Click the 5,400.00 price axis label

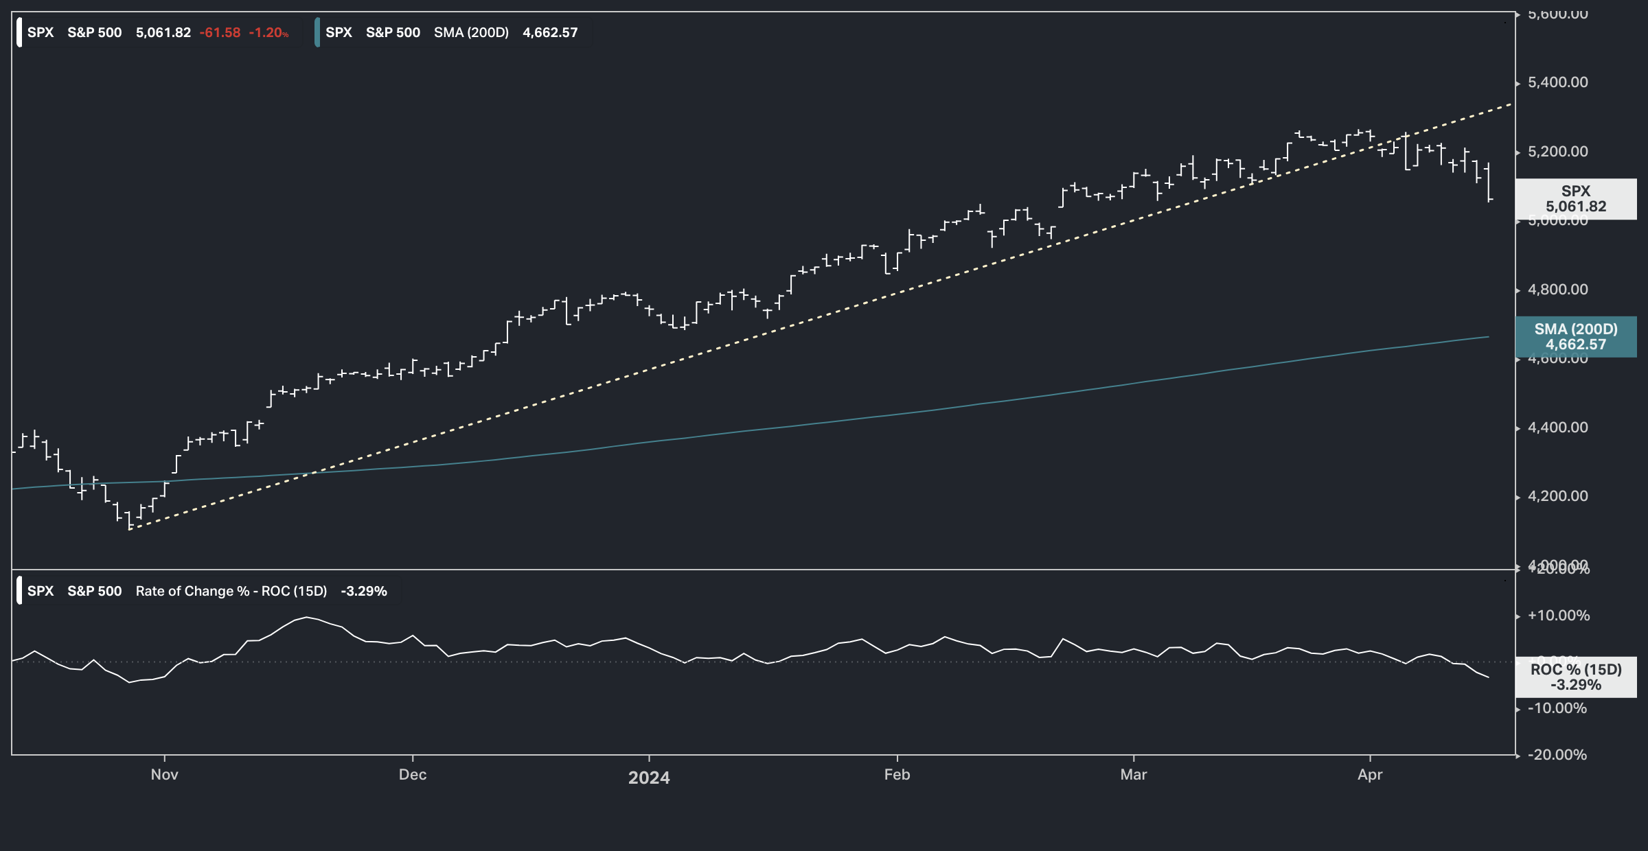pyautogui.click(x=1557, y=82)
